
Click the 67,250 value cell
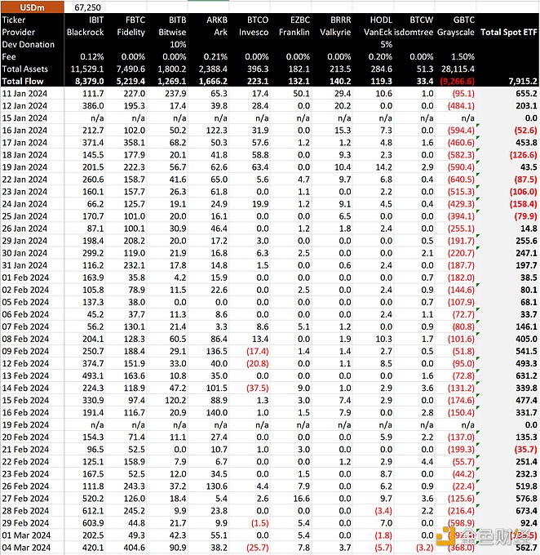pos(87,7)
